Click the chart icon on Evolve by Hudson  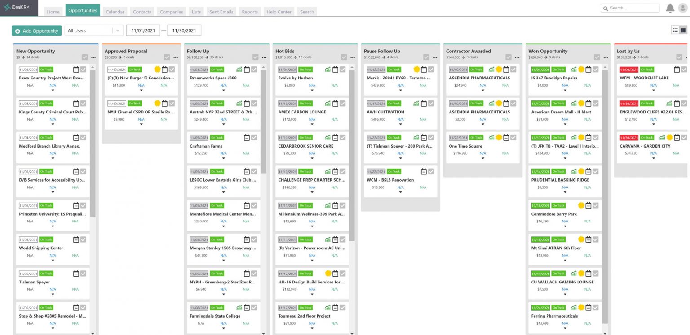click(x=327, y=70)
